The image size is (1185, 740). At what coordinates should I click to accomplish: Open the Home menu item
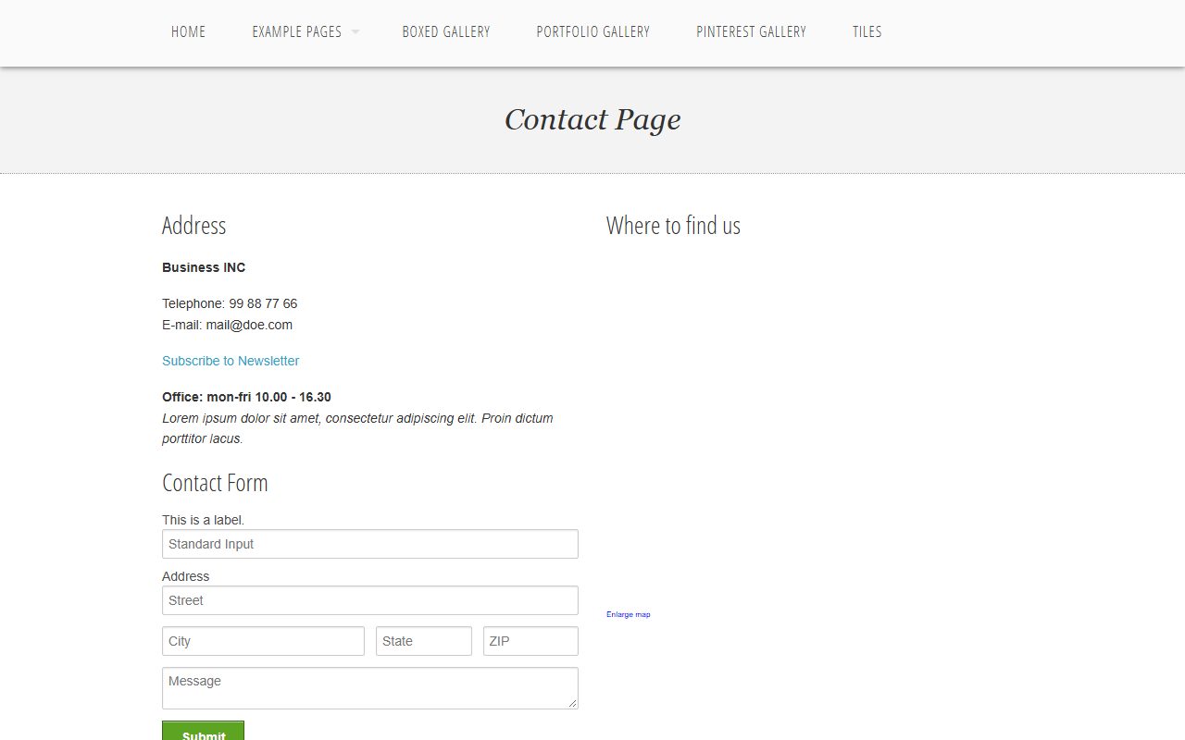[x=188, y=31]
